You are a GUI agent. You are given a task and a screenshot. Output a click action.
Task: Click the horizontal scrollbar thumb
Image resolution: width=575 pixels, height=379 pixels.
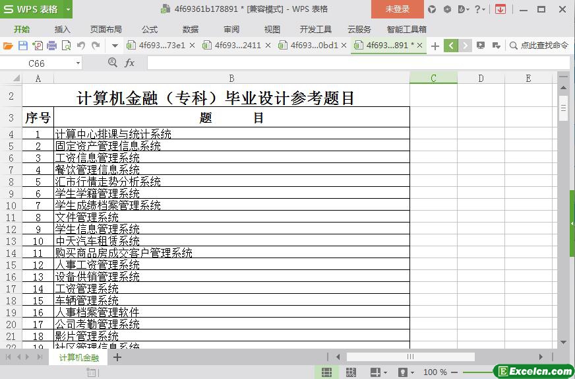(410, 357)
